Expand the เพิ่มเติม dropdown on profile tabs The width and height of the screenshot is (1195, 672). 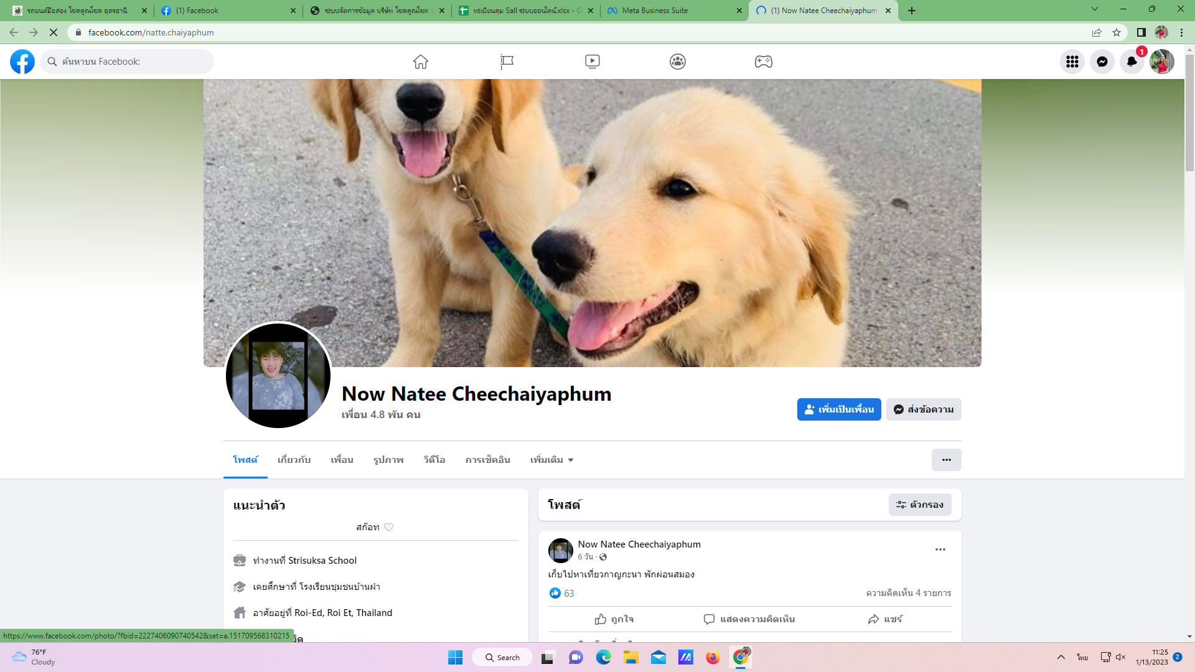point(551,460)
